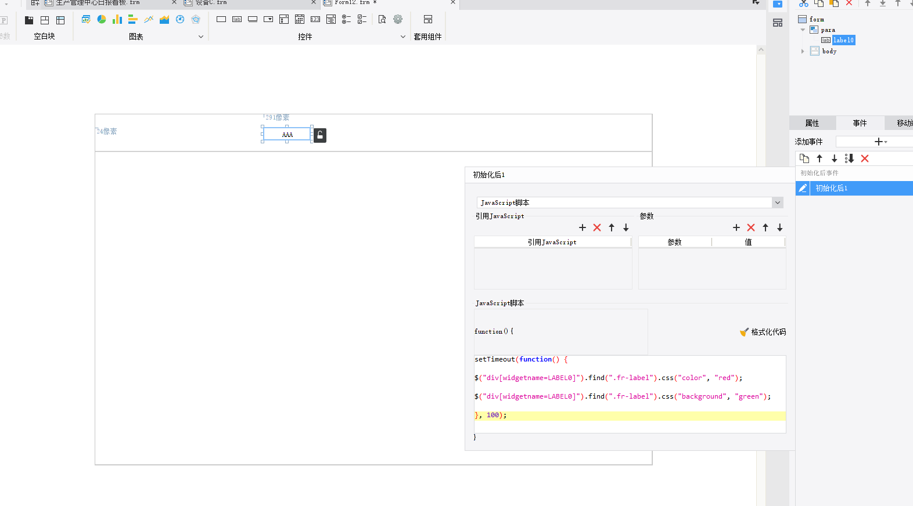
Task: Close the 设备C.frm tab
Action: point(314,2)
